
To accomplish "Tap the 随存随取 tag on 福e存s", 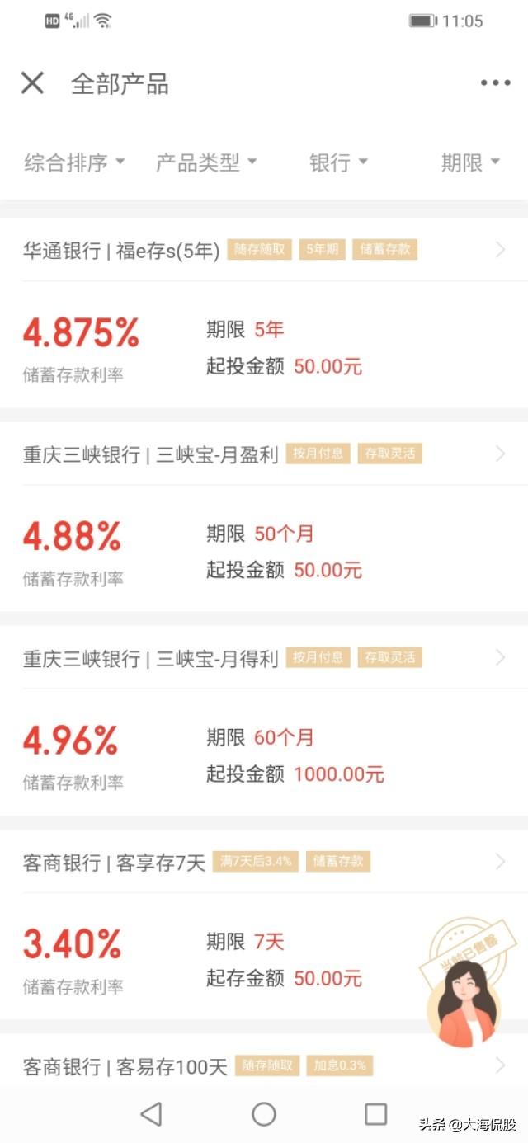I will coord(260,250).
